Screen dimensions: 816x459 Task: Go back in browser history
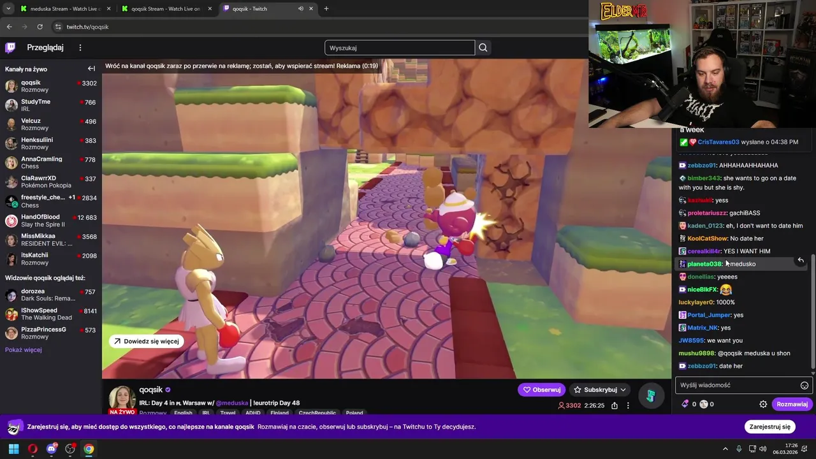(9, 27)
